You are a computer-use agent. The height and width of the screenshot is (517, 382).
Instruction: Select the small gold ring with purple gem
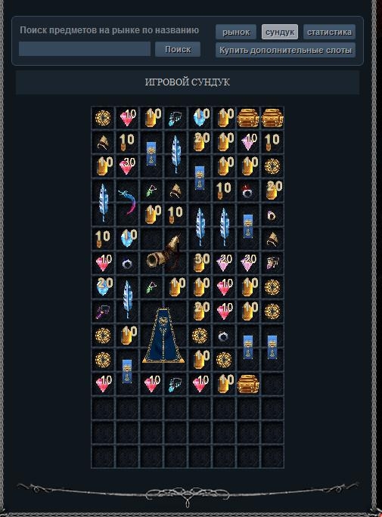click(271, 215)
